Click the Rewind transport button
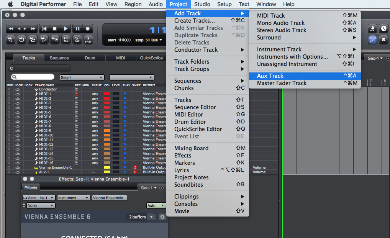This screenshot has width=390, height=238. coord(11,29)
